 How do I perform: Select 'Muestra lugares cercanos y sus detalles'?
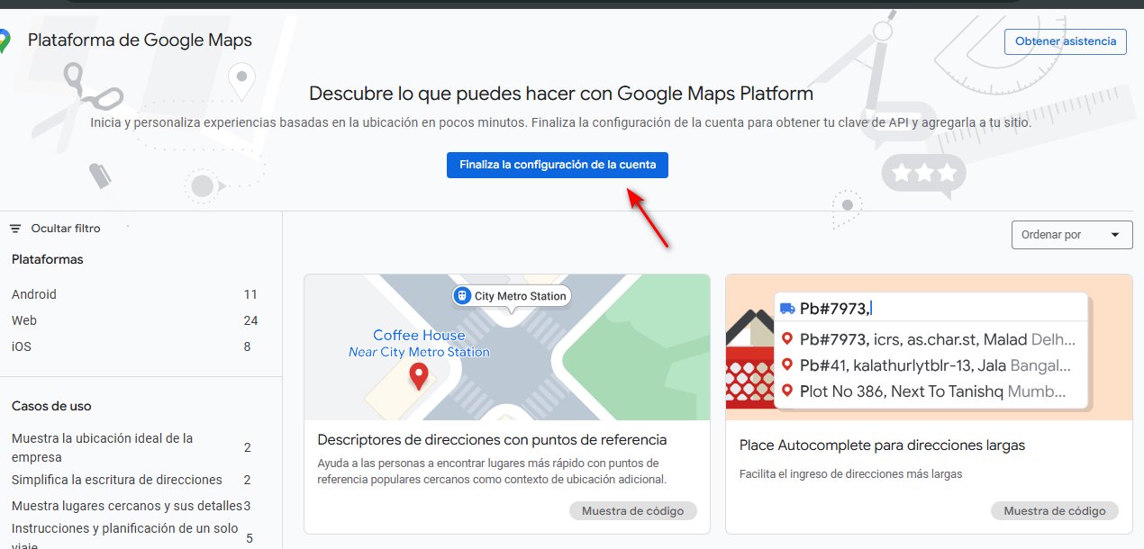tap(127, 506)
